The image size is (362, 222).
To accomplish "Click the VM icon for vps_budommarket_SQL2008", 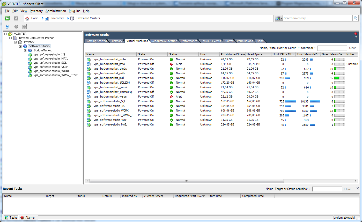I will tap(89, 83).
